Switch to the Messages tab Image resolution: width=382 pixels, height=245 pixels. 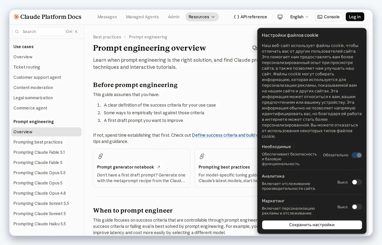point(107,17)
